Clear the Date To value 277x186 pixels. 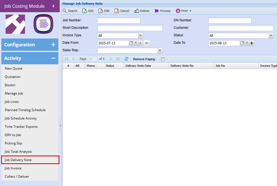pos(247,43)
